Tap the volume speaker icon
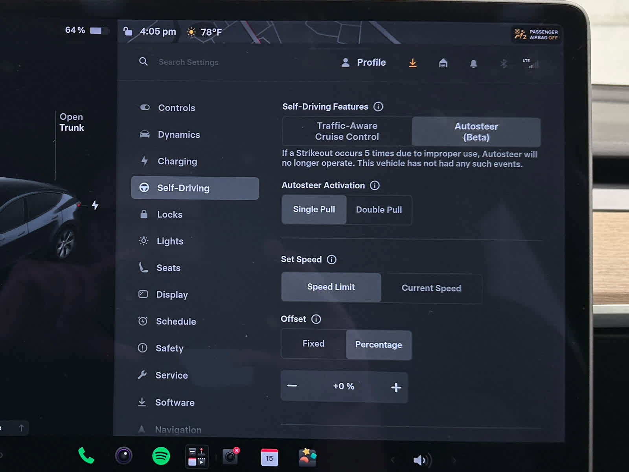The width and height of the screenshot is (629, 472). [x=422, y=460]
